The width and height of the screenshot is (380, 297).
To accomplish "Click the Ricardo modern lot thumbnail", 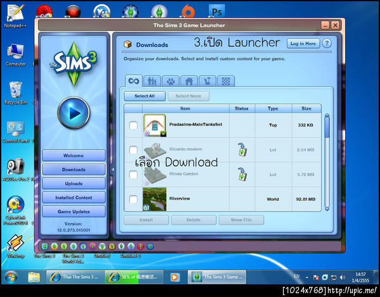I will 155,150.
